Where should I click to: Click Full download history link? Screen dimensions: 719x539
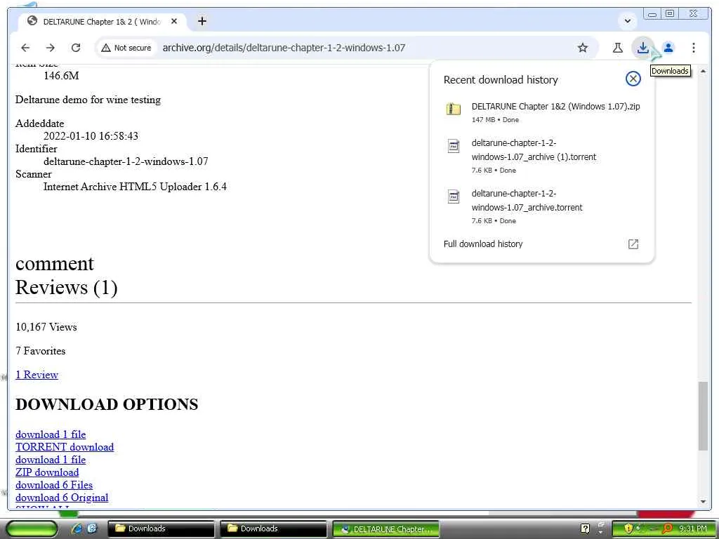pos(483,244)
